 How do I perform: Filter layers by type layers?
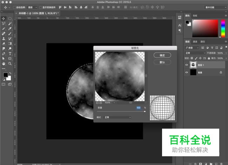(x=212, y=48)
